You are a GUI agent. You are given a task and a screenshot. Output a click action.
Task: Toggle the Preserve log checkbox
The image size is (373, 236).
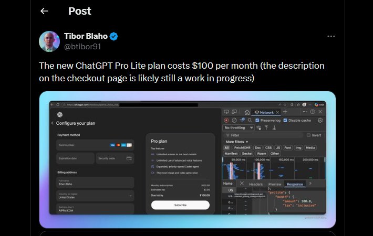(257, 121)
